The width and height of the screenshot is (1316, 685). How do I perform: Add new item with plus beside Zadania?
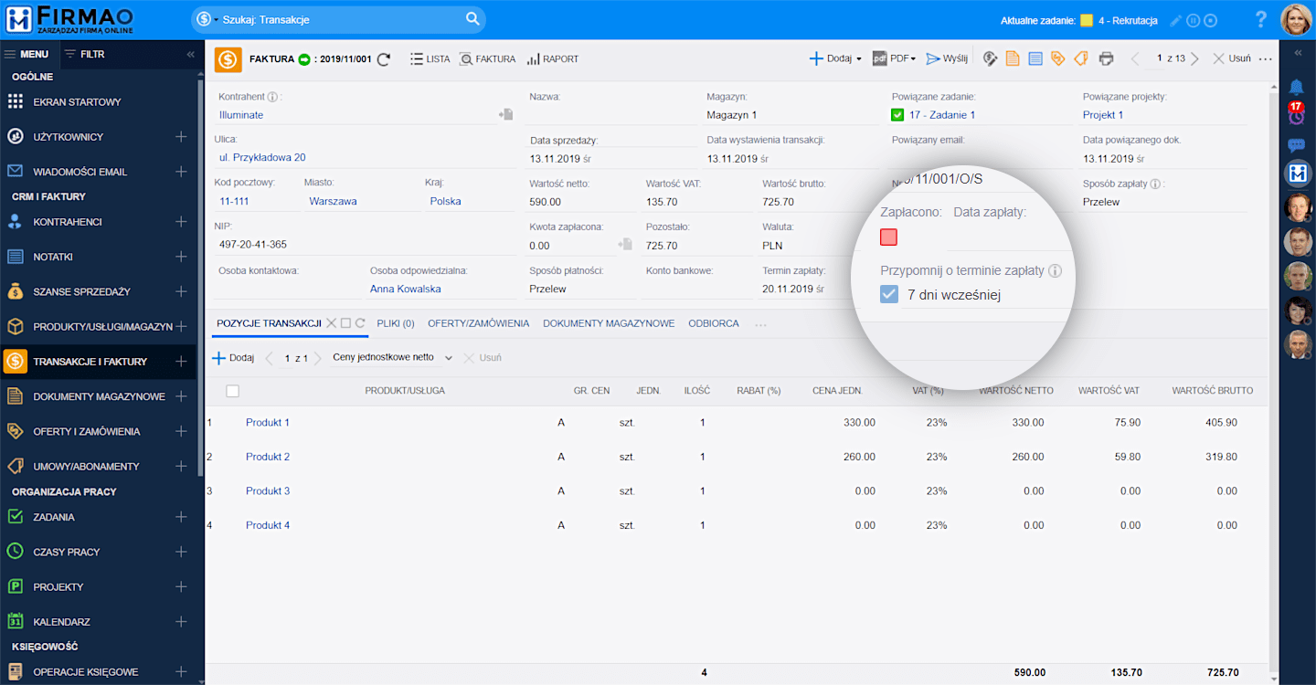181,517
